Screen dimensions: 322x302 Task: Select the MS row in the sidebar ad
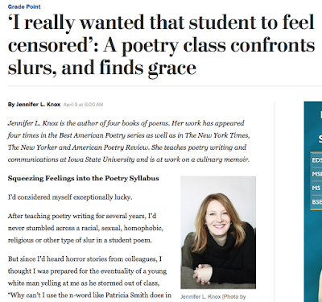click(x=316, y=188)
